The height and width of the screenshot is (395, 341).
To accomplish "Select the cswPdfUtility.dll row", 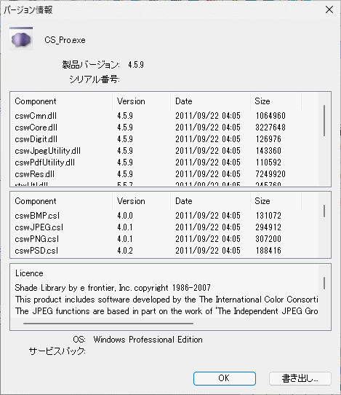I will pos(164,163).
